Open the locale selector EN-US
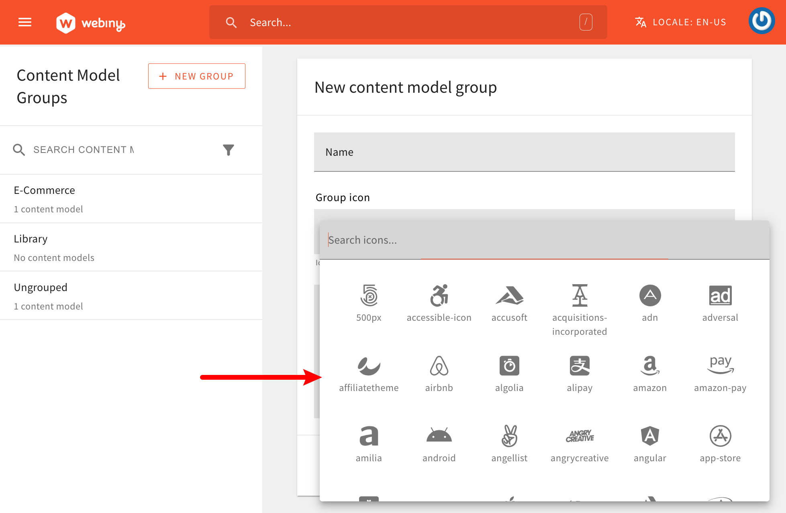 point(681,22)
